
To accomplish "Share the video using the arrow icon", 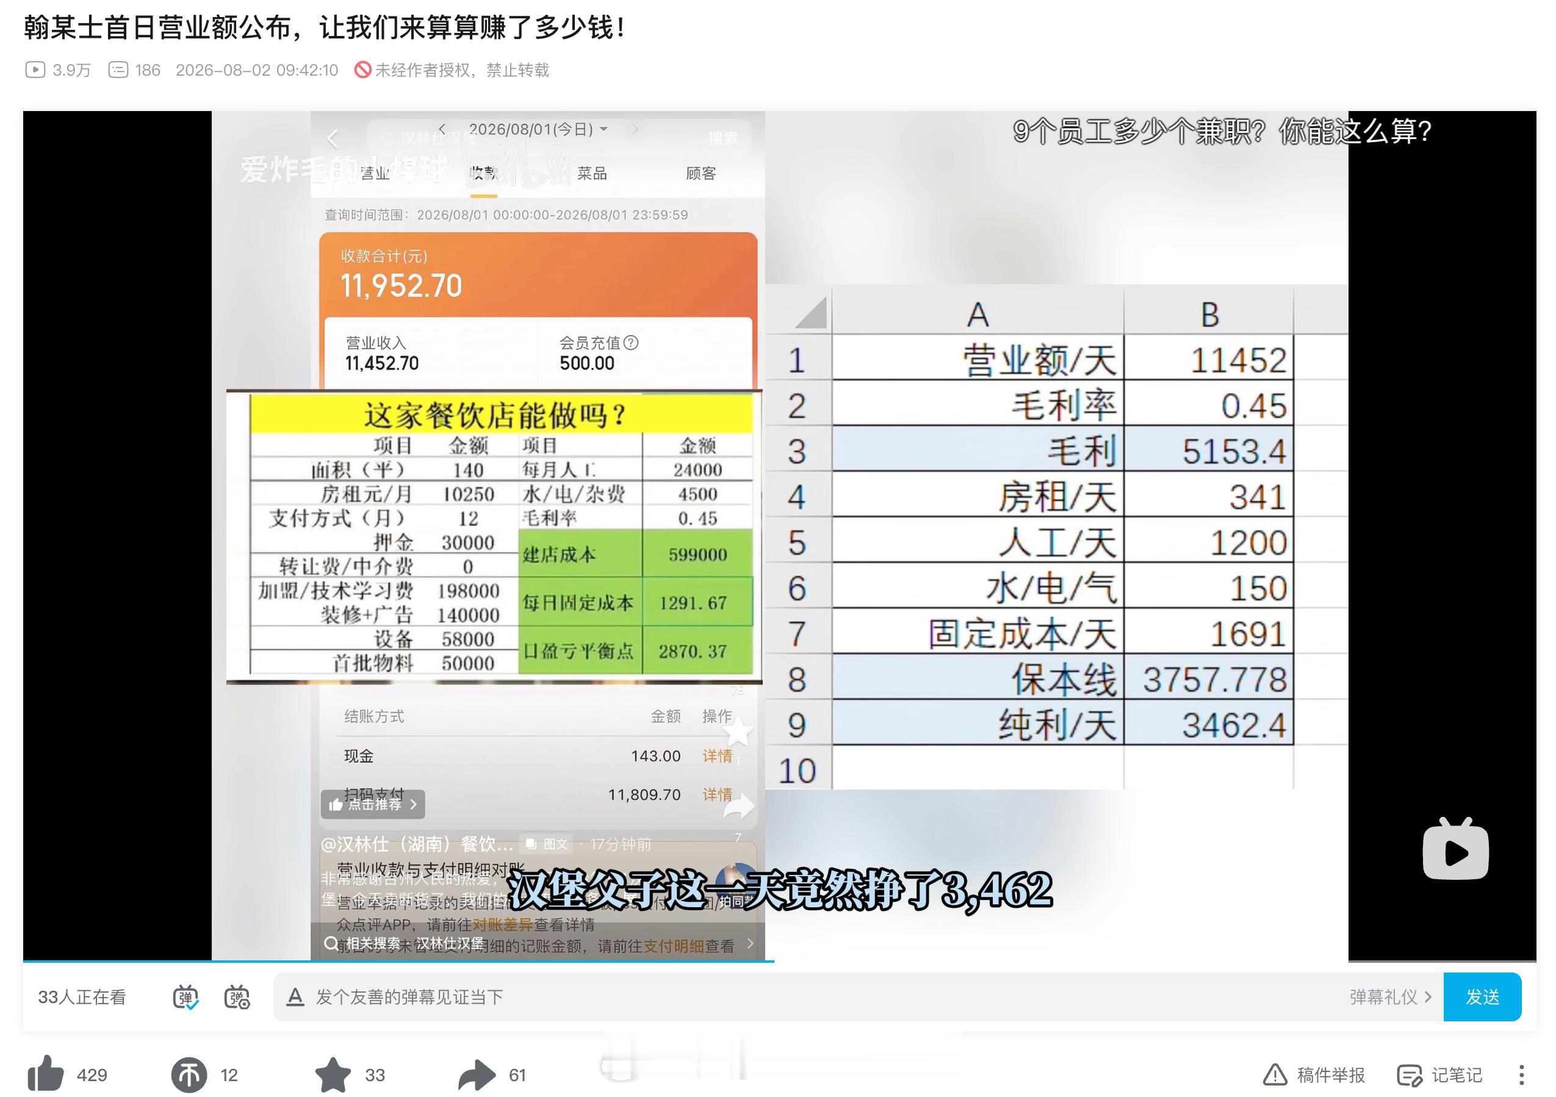I will pos(477,1074).
